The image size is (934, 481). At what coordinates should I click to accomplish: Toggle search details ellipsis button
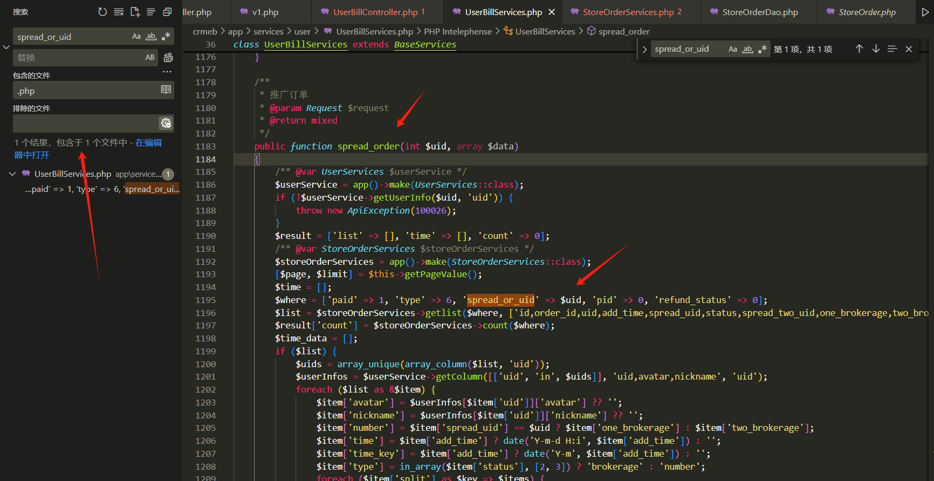(167, 71)
